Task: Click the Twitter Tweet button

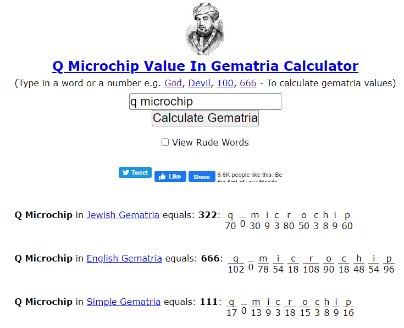Action: coord(135,173)
